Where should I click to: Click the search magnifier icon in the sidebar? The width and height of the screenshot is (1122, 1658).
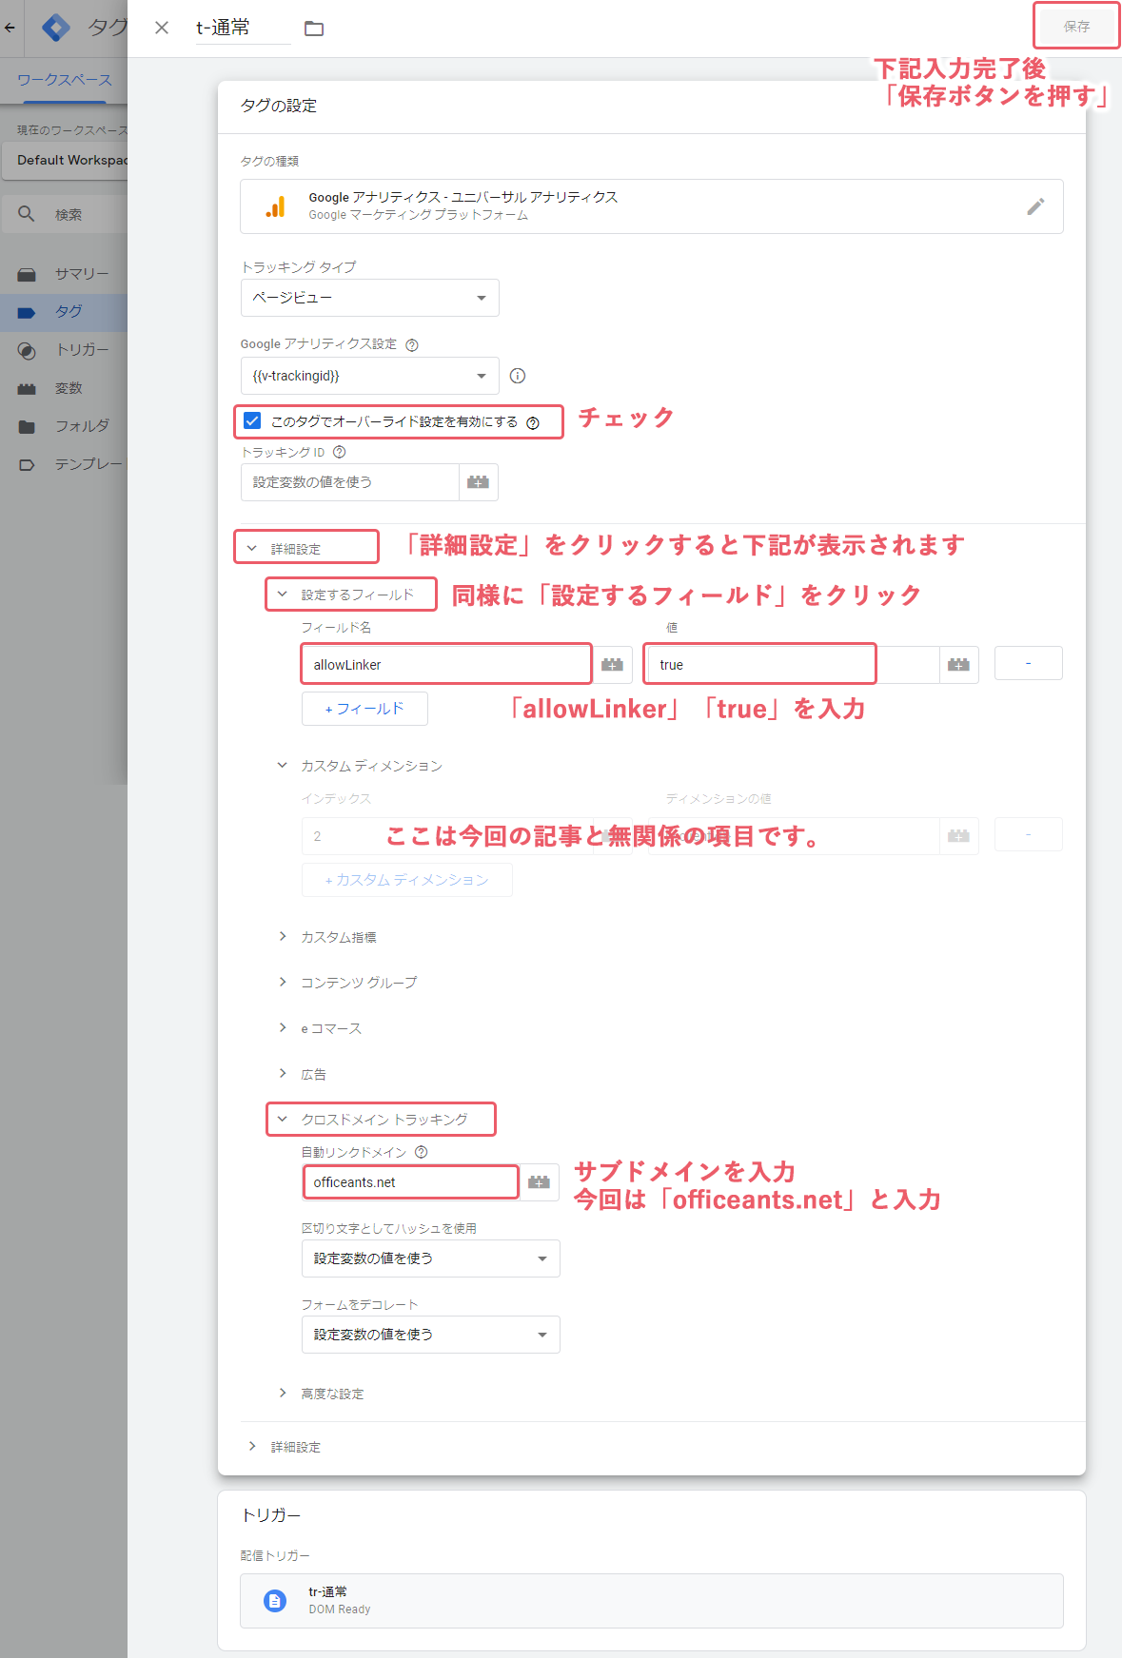pyautogui.click(x=27, y=214)
